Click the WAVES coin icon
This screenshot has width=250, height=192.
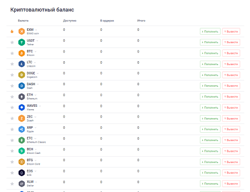[x=22, y=107]
